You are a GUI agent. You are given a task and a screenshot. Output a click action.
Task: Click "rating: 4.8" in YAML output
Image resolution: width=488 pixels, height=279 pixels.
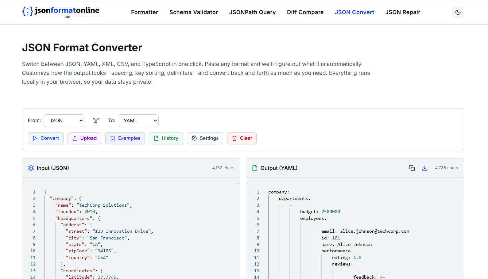click(x=347, y=258)
